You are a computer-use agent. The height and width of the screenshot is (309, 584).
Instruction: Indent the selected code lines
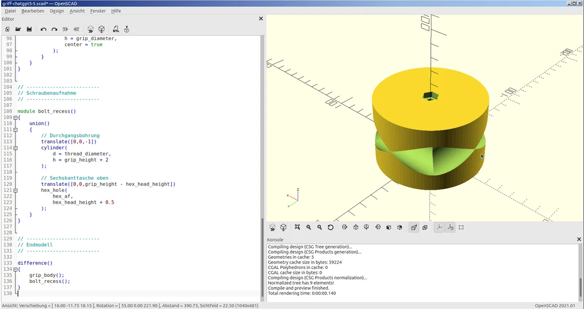coord(76,29)
